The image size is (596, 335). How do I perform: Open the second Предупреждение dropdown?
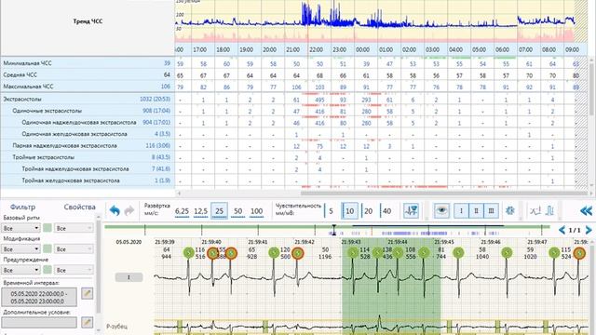click(x=74, y=270)
